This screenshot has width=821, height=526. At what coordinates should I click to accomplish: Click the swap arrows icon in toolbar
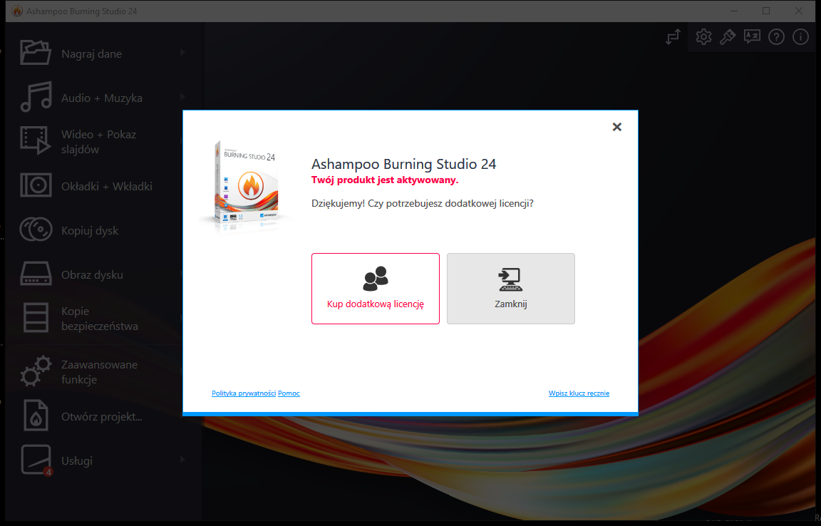click(x=673, y=36)
